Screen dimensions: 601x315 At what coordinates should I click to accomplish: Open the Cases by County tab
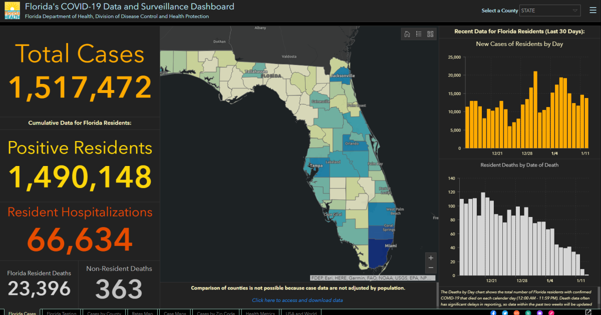104,313
